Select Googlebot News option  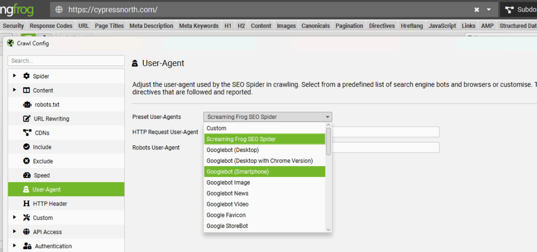point(264,193)
